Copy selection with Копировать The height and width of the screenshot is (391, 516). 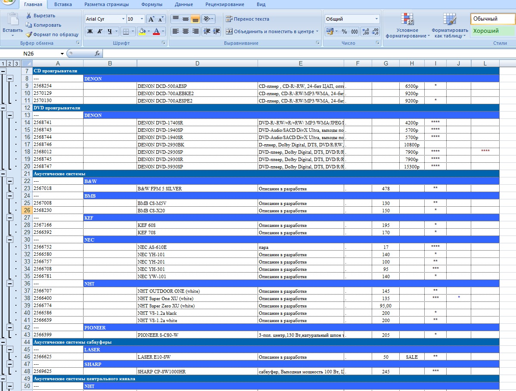(x=44, y=25)
